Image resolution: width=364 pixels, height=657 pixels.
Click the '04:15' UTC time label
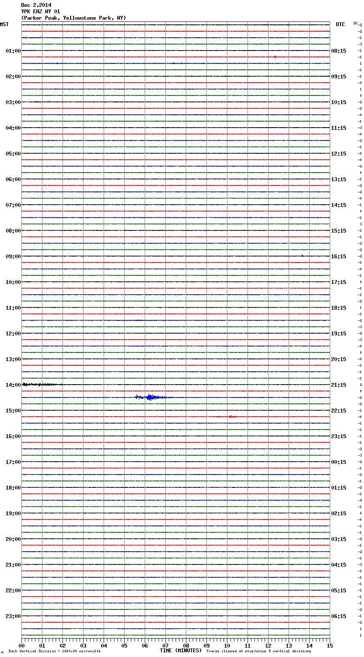[339, 565]
